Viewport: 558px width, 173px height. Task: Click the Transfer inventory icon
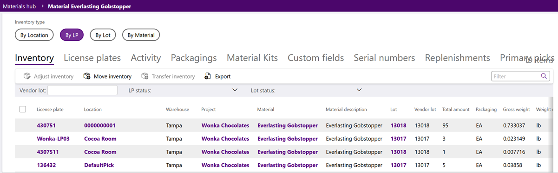tap(144, 76)
